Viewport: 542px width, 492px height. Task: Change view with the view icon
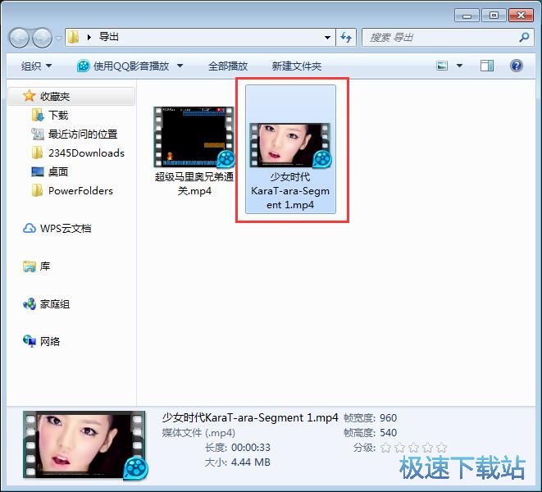pos(442,66)
